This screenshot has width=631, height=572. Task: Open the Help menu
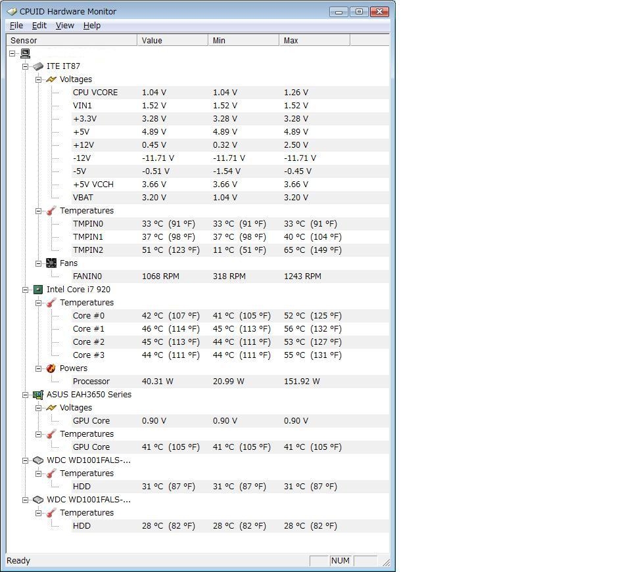tap(92, 26)
